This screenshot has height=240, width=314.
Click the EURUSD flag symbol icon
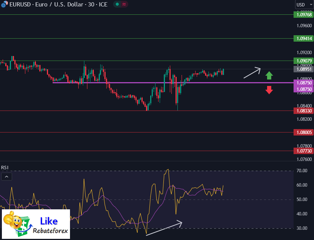click(x=5, y=5)
